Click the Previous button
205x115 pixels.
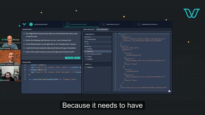pyautogui.click(x=69, y=58)
